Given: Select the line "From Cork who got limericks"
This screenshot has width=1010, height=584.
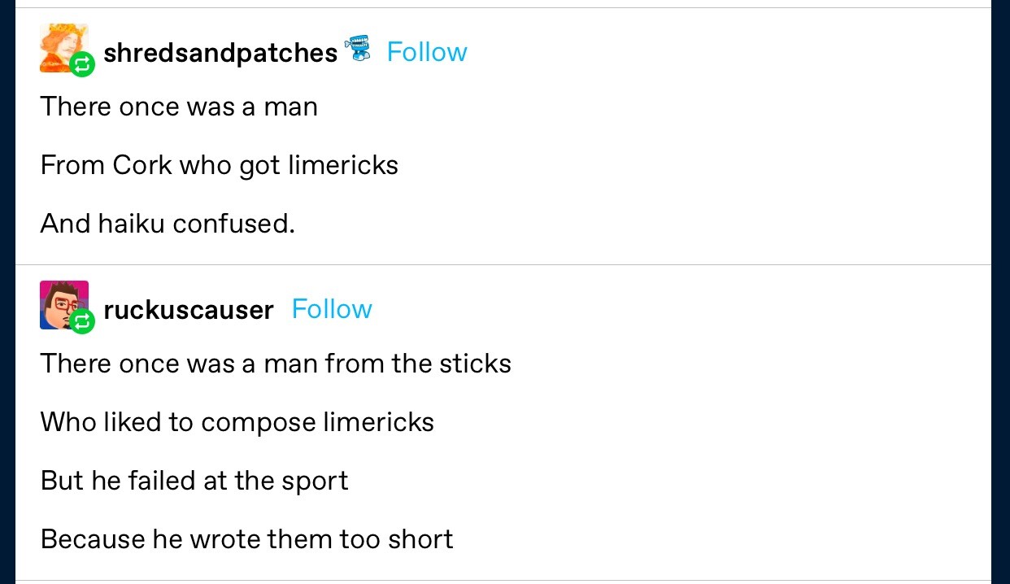Looking at the screenshot, I should (x=219, y=165).
